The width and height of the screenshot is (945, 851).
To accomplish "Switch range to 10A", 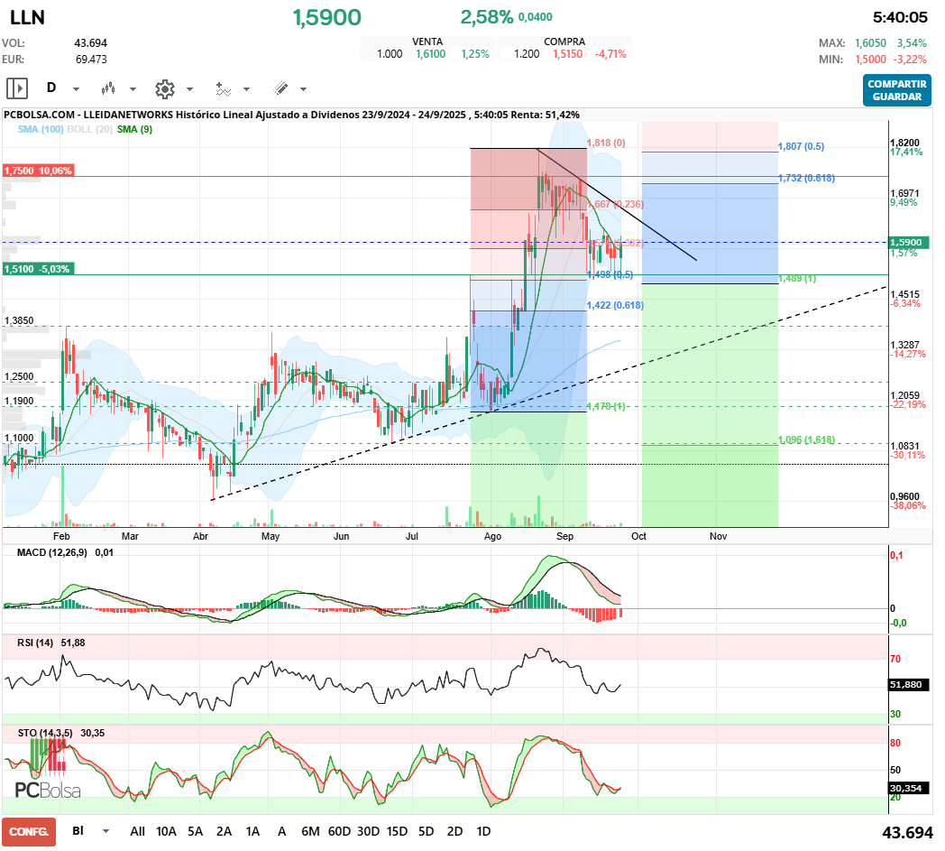I will click(x=166, y=831).
